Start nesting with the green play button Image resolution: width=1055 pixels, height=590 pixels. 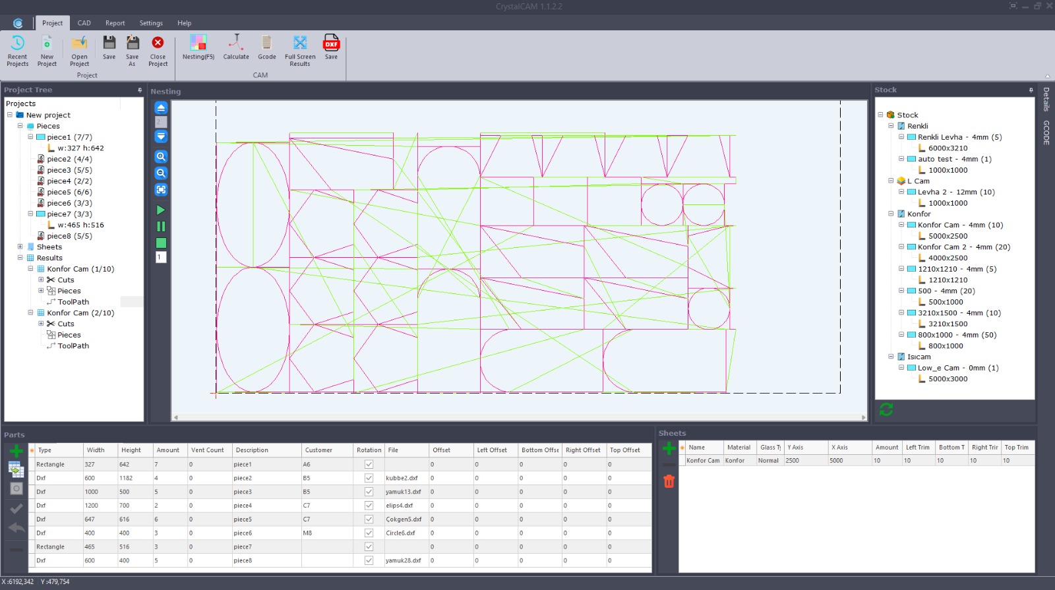click(x=161, y=210)
